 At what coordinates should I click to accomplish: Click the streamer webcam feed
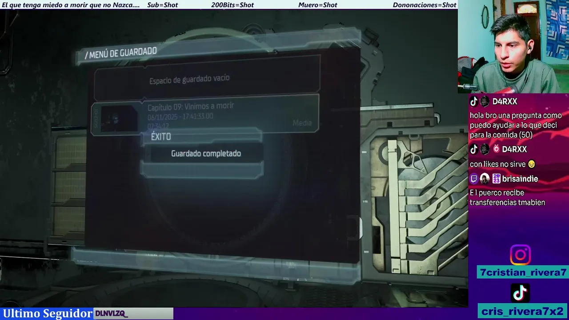pyautogui.click(x=513, y=46)
